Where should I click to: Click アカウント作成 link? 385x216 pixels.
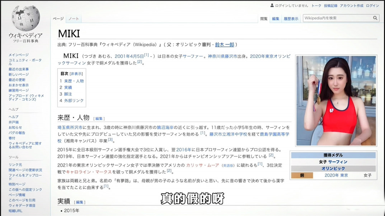click(x=352, y=6)
